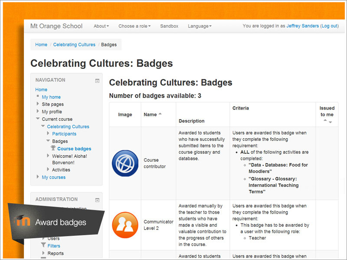This screenshot has width=347, height=260.
Task: Click the trophy icon beside Course badges
Action: (x=53, y=149)
